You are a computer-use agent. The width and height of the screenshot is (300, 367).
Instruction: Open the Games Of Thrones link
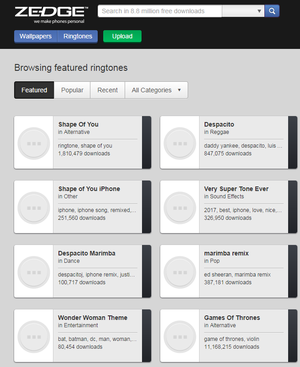click(232, 318)
